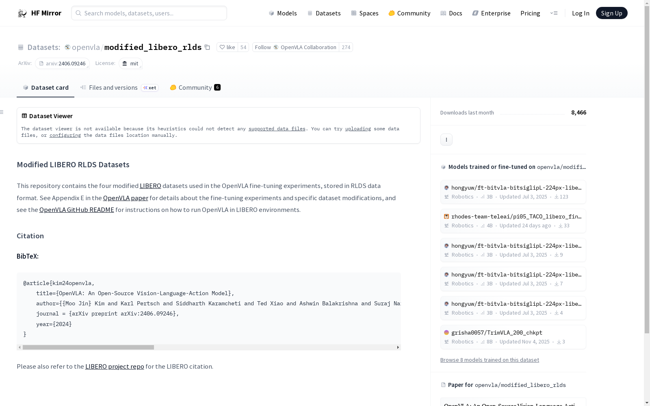Click the left arrow of the BibTeX scrollbar
The height and width of the screenshot is (406, 650).
point(19,348)
